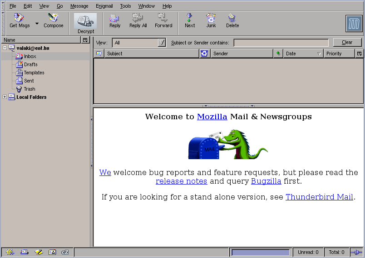Click the Mozilla M throbber logo
Image resolution: width=365 pixels, height=258 pixels.
tap(354, 23)
